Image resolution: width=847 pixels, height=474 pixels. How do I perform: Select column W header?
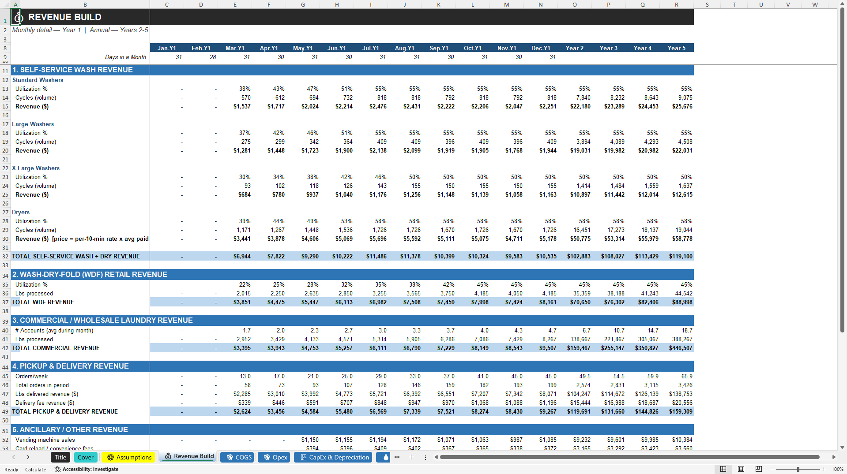(x=815, y=4)
